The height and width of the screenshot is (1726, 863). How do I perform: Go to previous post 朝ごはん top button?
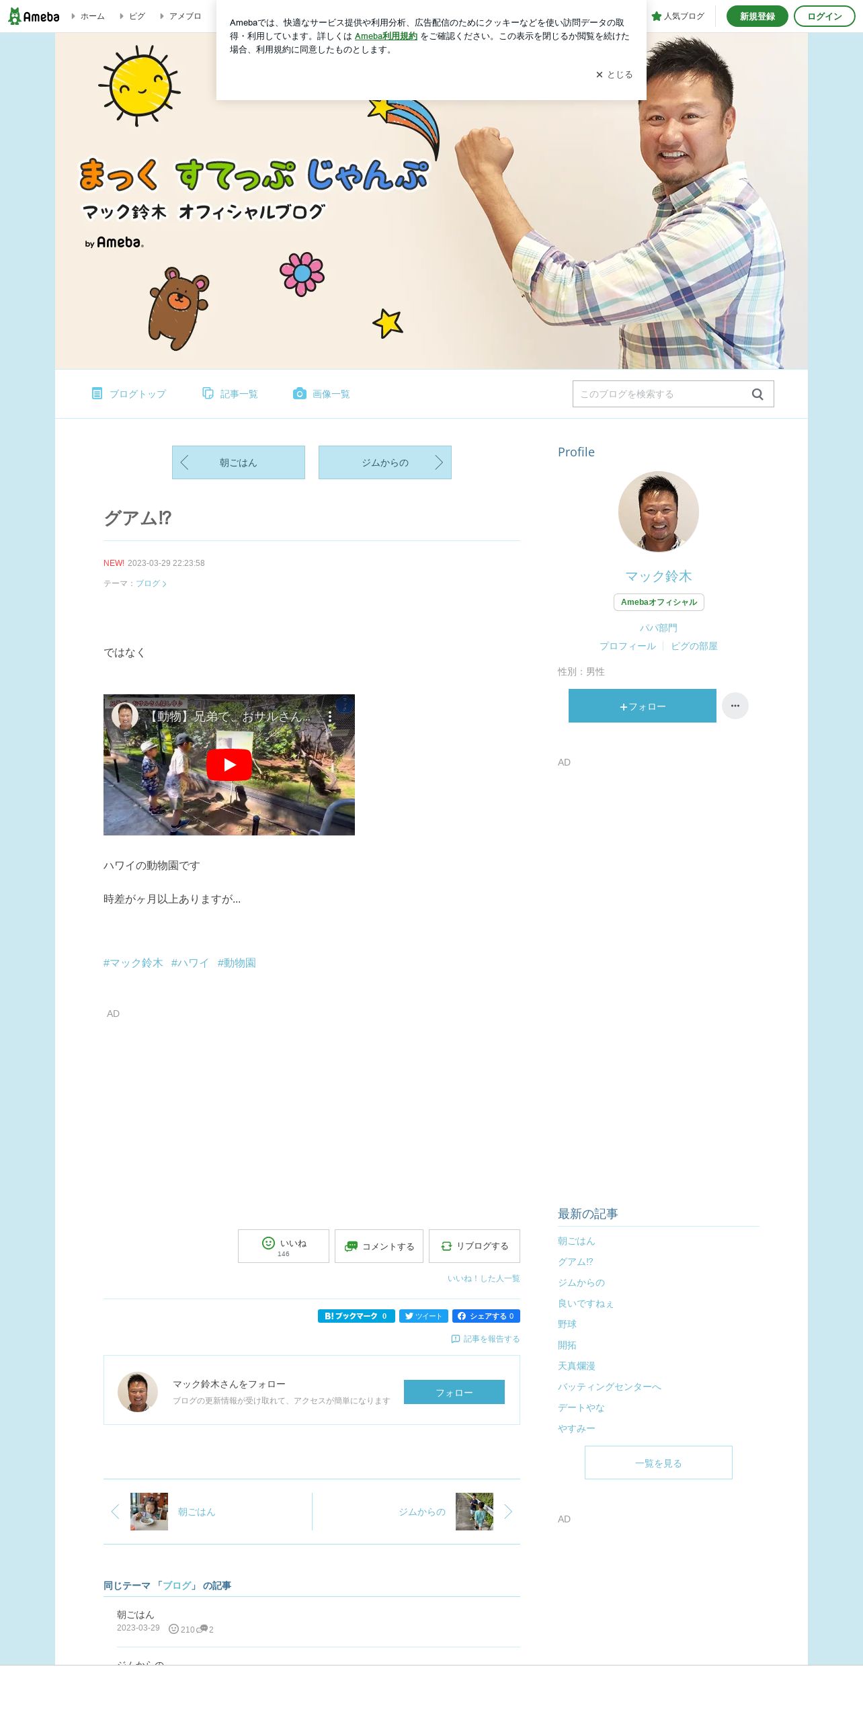pyautogui.click(x=239, y=462)
